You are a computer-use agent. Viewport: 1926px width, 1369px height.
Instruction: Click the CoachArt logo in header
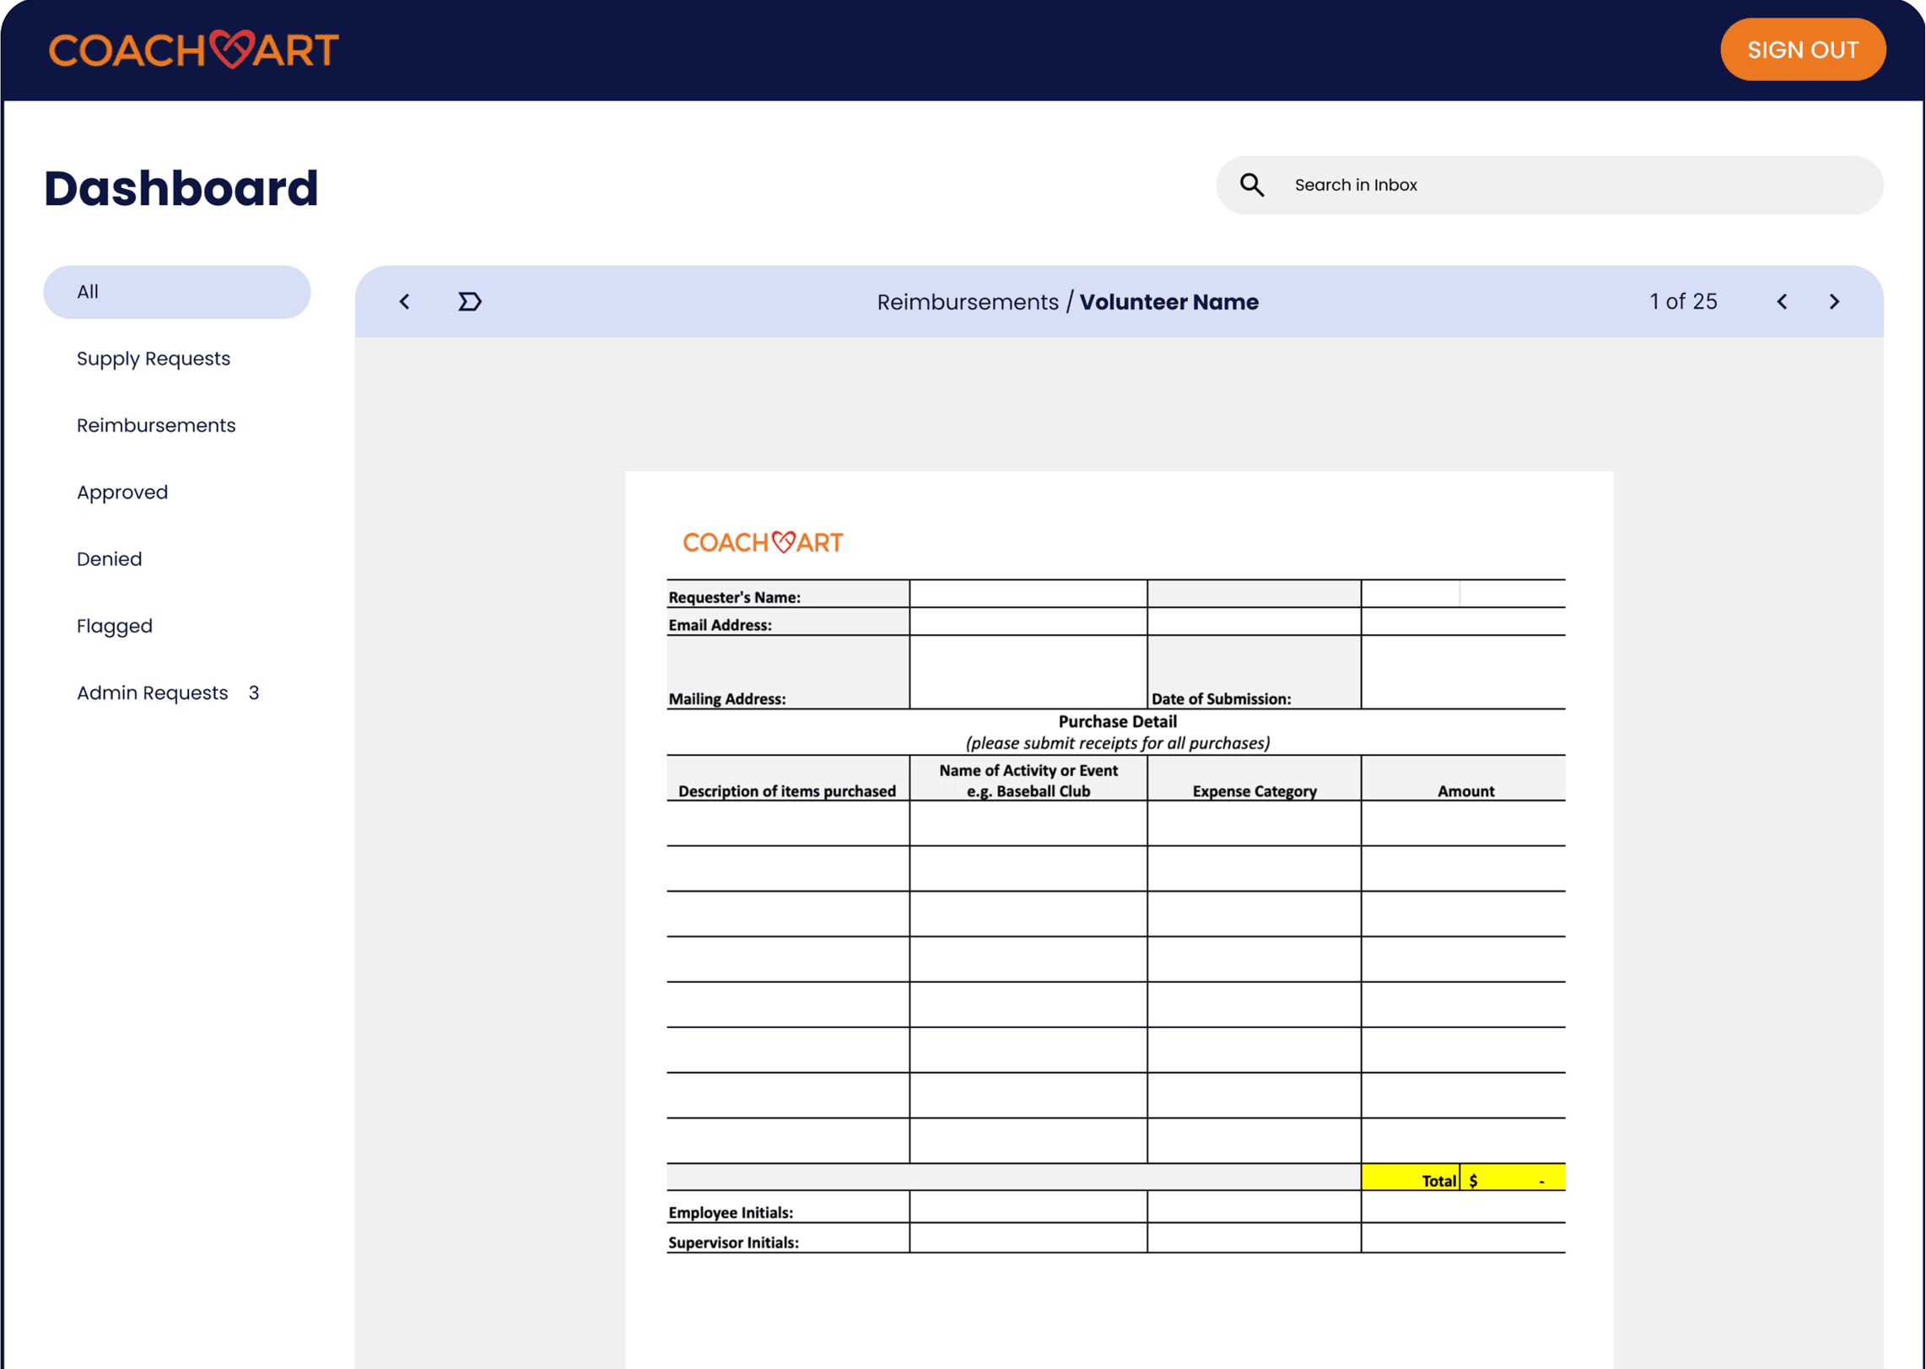click(x=193, y=50)
